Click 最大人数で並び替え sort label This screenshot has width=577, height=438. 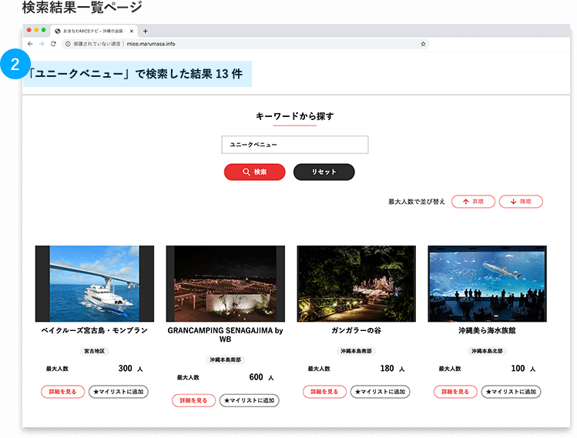coord(417,202)
